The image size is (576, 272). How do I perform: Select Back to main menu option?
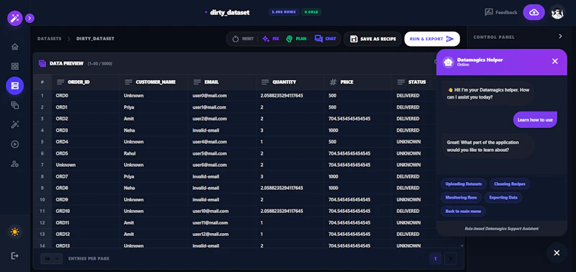463,212
